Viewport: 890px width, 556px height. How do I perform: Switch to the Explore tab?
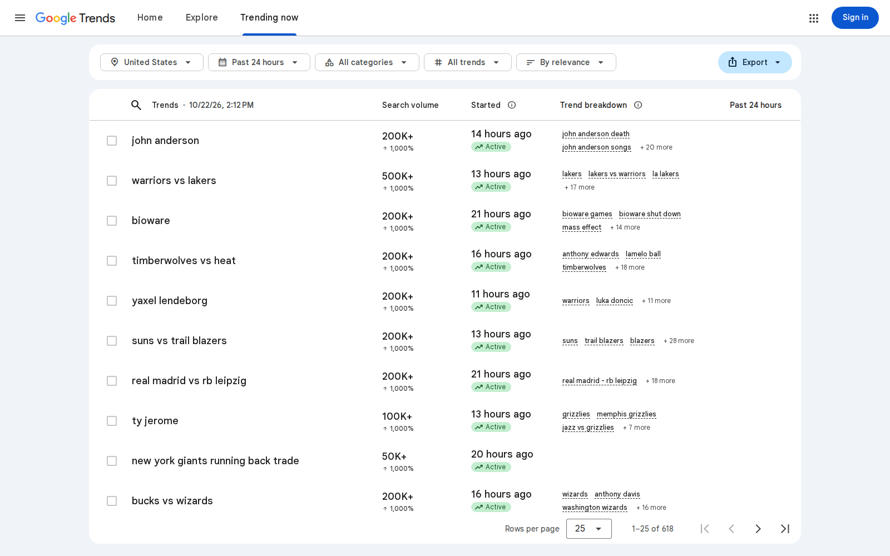tap(202, 18)
